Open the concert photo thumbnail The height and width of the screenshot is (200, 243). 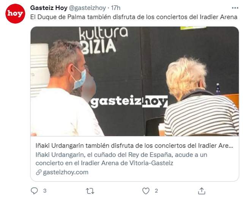(135, 82)
